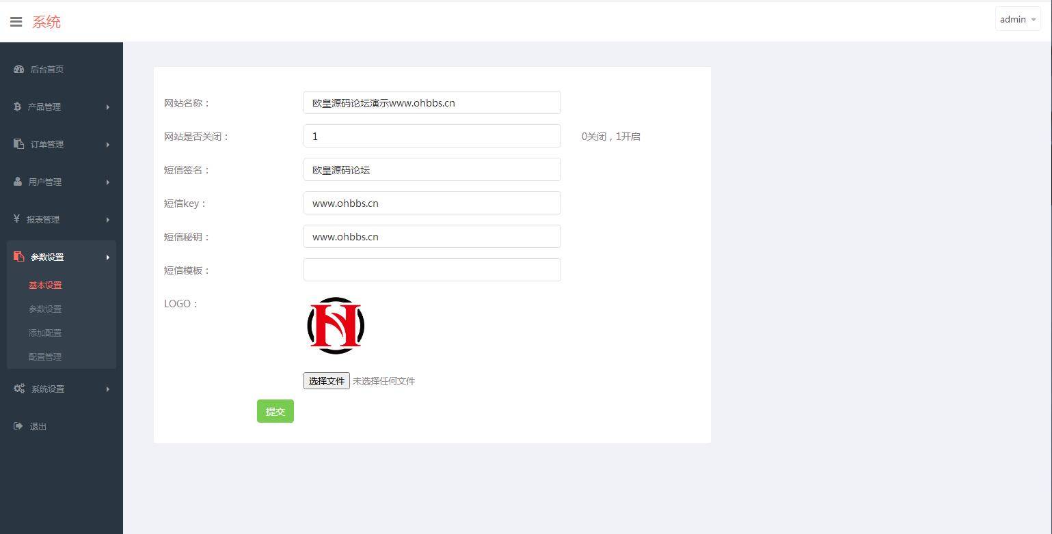Click the 网站是否关闭 field to enable site

pos(432,136)
